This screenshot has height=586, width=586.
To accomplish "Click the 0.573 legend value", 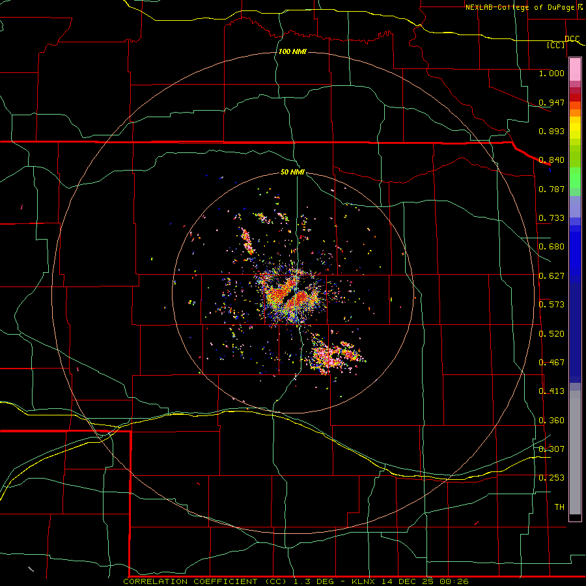I will pos(551,305).
